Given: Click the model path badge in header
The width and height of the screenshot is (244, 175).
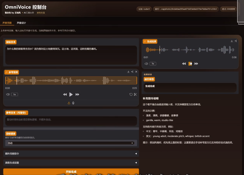Looking at the screenshot, I should click(x=186, y=9).
